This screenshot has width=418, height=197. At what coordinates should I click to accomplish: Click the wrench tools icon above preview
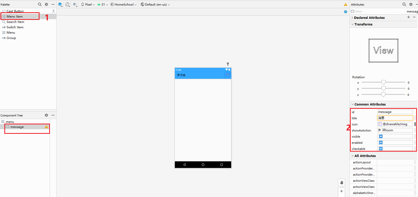pos(228,64)
